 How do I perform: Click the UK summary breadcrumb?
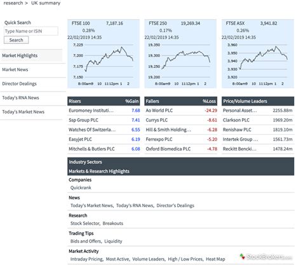(x=46, y=3)
